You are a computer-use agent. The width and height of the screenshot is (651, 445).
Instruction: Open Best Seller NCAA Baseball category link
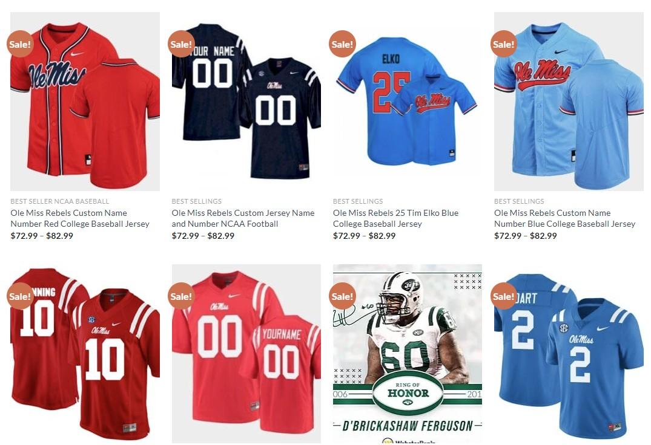point(60,201)
